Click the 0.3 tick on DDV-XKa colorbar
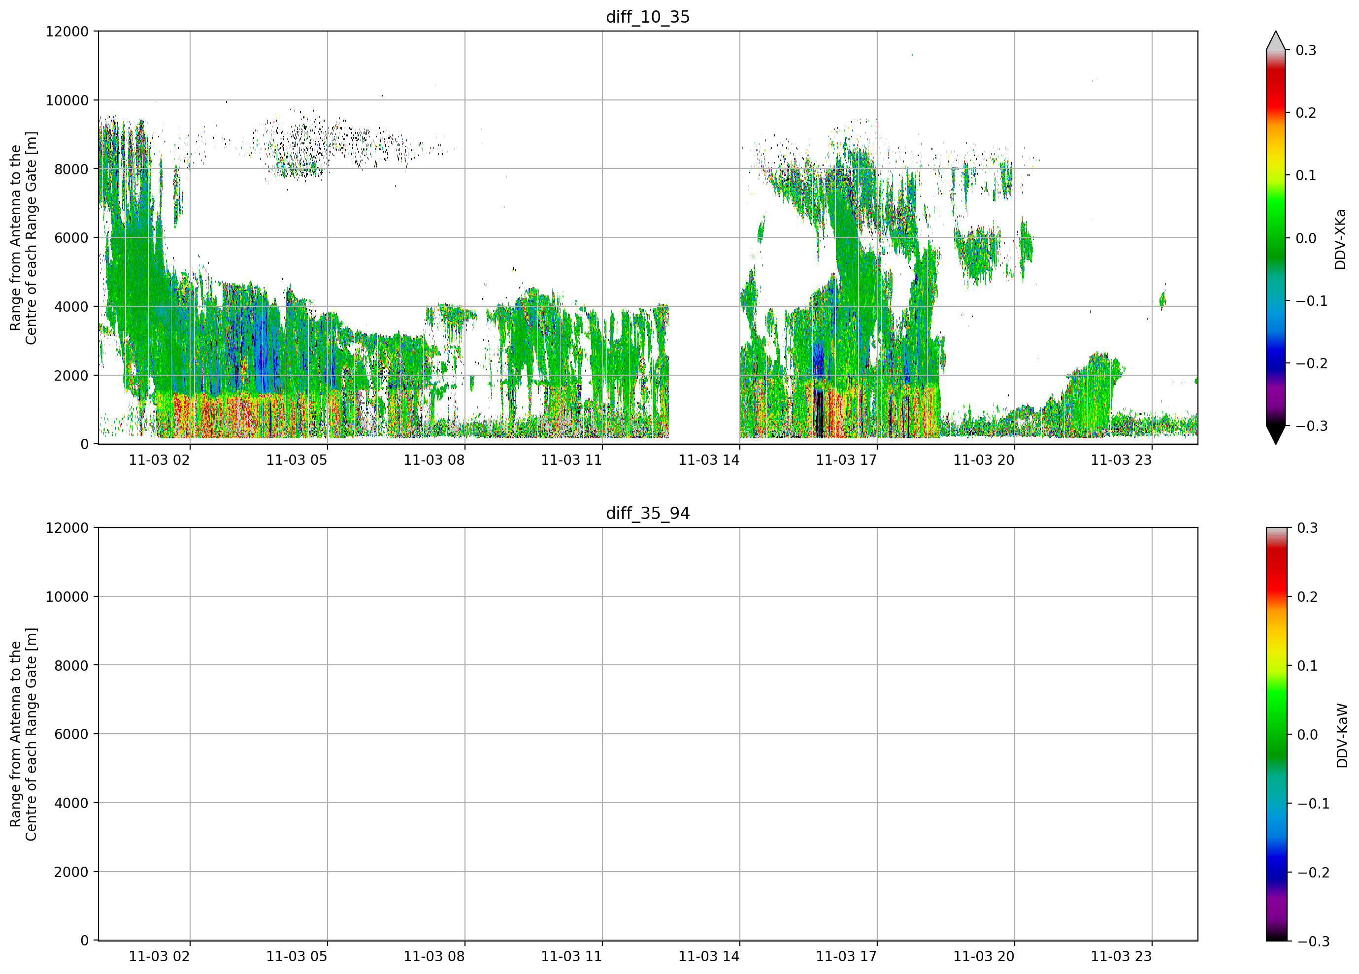 click(x=1306, y=50)
